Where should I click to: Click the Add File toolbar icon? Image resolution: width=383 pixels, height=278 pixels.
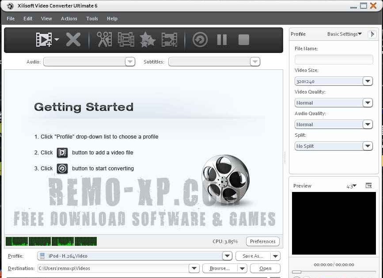(x=44, y=40)
